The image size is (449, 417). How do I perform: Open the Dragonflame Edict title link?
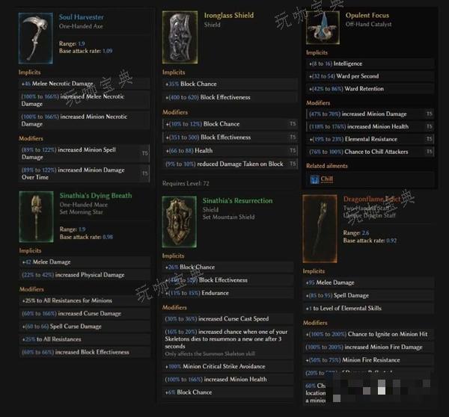tap(372, 199)
